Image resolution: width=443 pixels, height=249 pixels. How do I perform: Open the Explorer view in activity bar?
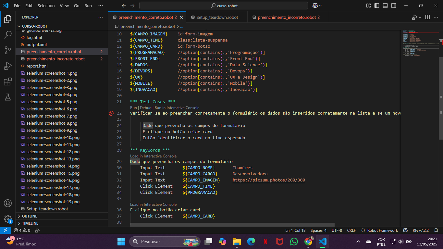point(8,19)
